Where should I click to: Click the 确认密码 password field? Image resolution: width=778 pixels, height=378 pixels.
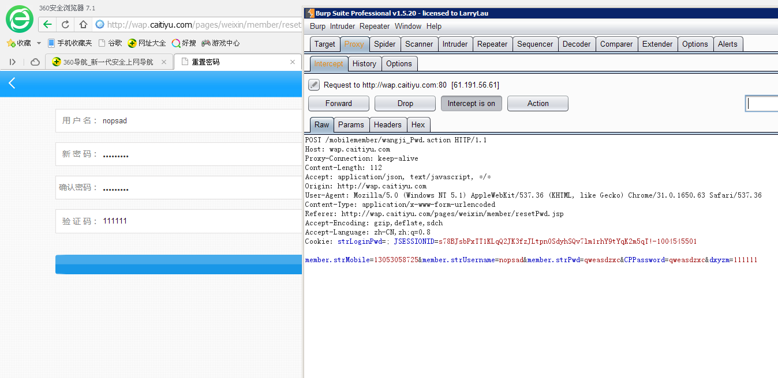coord(179,188)
